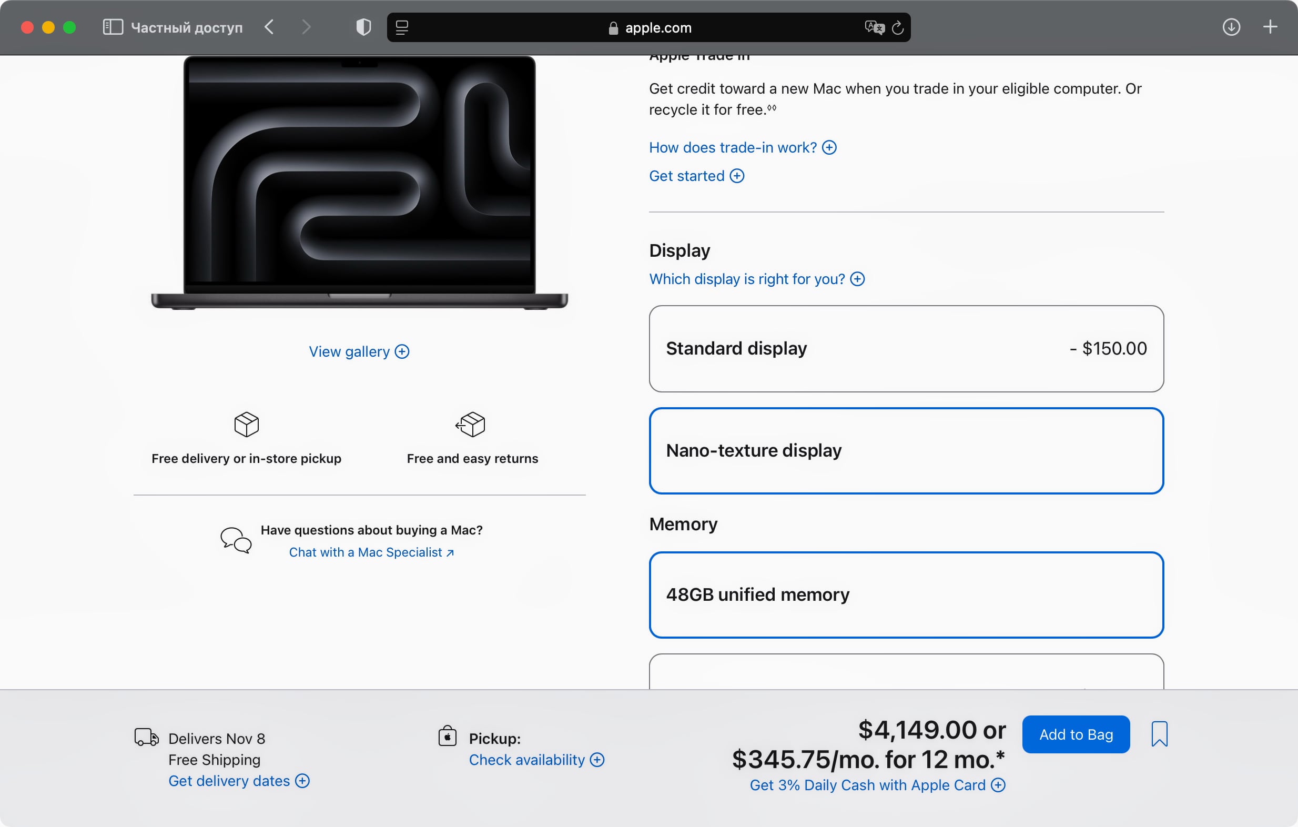Expand Get delivery dates
This screenshot has height=827, width=1298.
[x=239, y=781]
